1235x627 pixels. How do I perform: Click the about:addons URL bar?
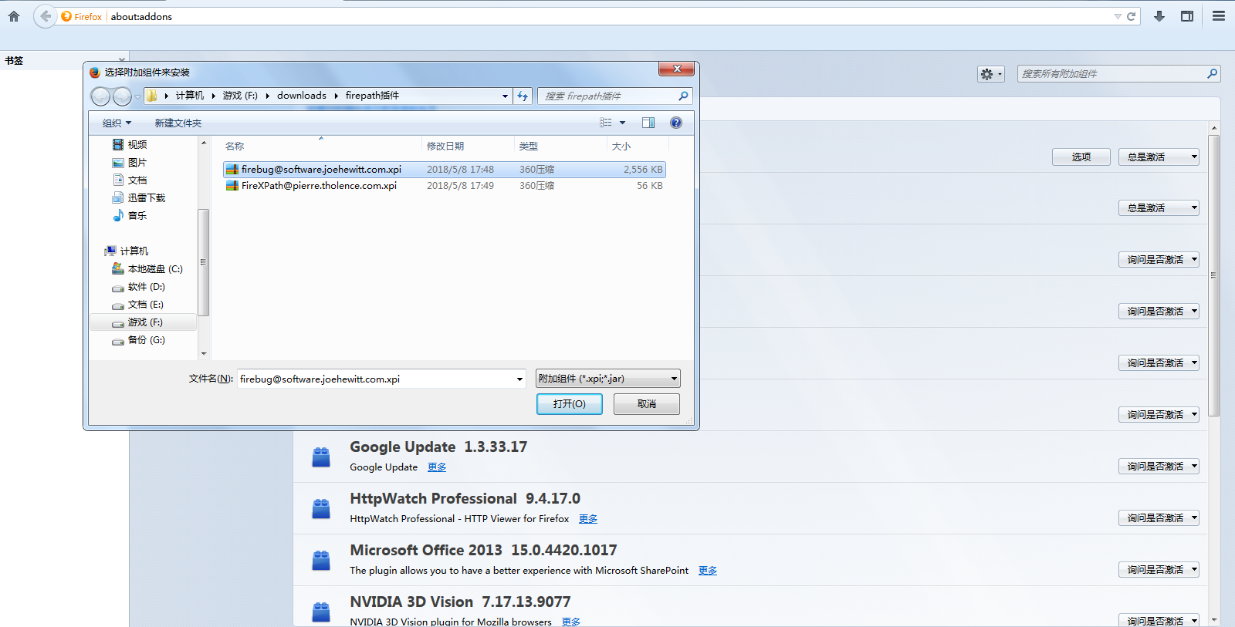click(610, 16)
